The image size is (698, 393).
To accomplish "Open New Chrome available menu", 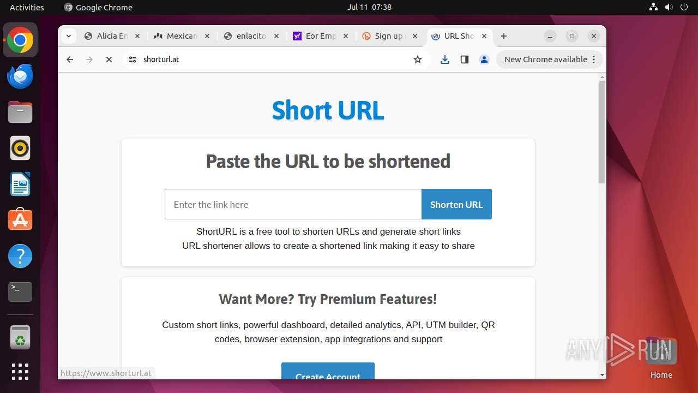I will (x=550, y=59).
